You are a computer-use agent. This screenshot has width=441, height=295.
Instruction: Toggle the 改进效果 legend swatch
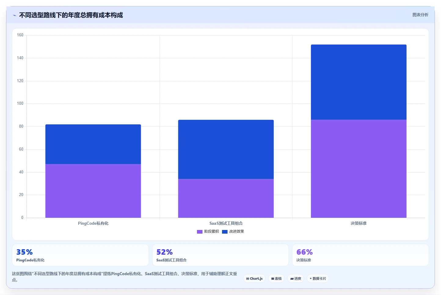(225, 231)
